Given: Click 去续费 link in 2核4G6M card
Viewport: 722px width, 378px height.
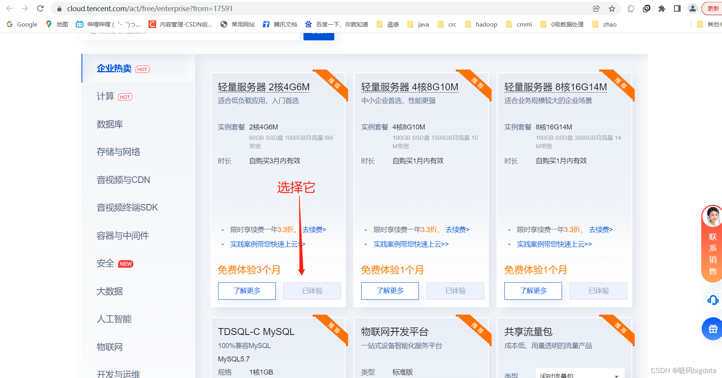Looking at the screenshot, I should [314, 230].
